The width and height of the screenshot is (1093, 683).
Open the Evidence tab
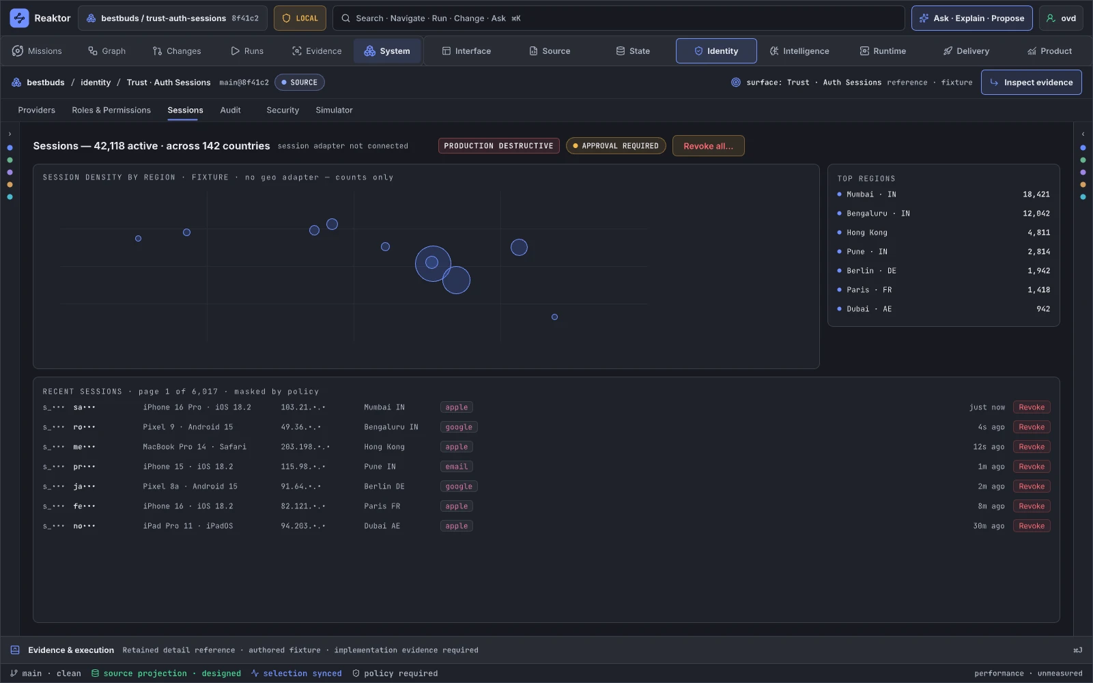[x=317, y=51]
